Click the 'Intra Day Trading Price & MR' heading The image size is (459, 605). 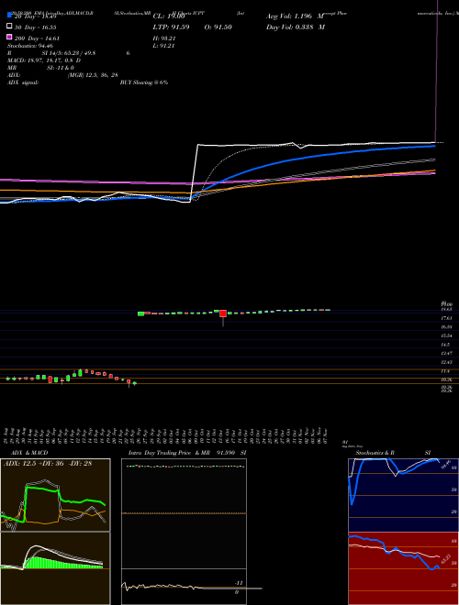click(x=170, y=453)
